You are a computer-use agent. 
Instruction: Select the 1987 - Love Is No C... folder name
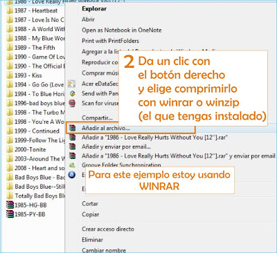[x=39, y=20]
